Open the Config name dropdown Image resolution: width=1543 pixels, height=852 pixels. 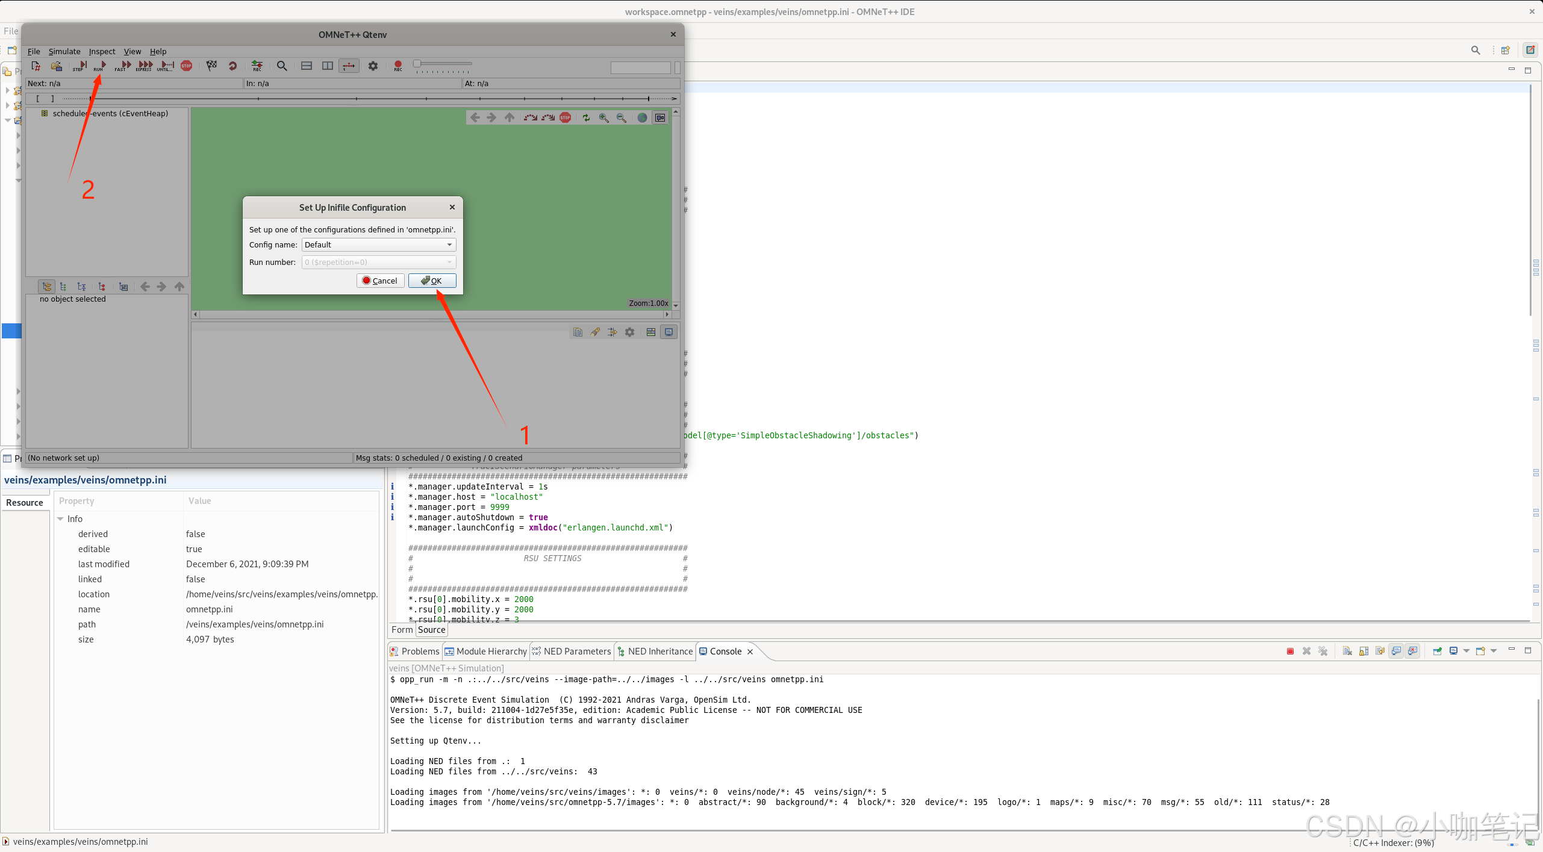click(x=378, y=244)
